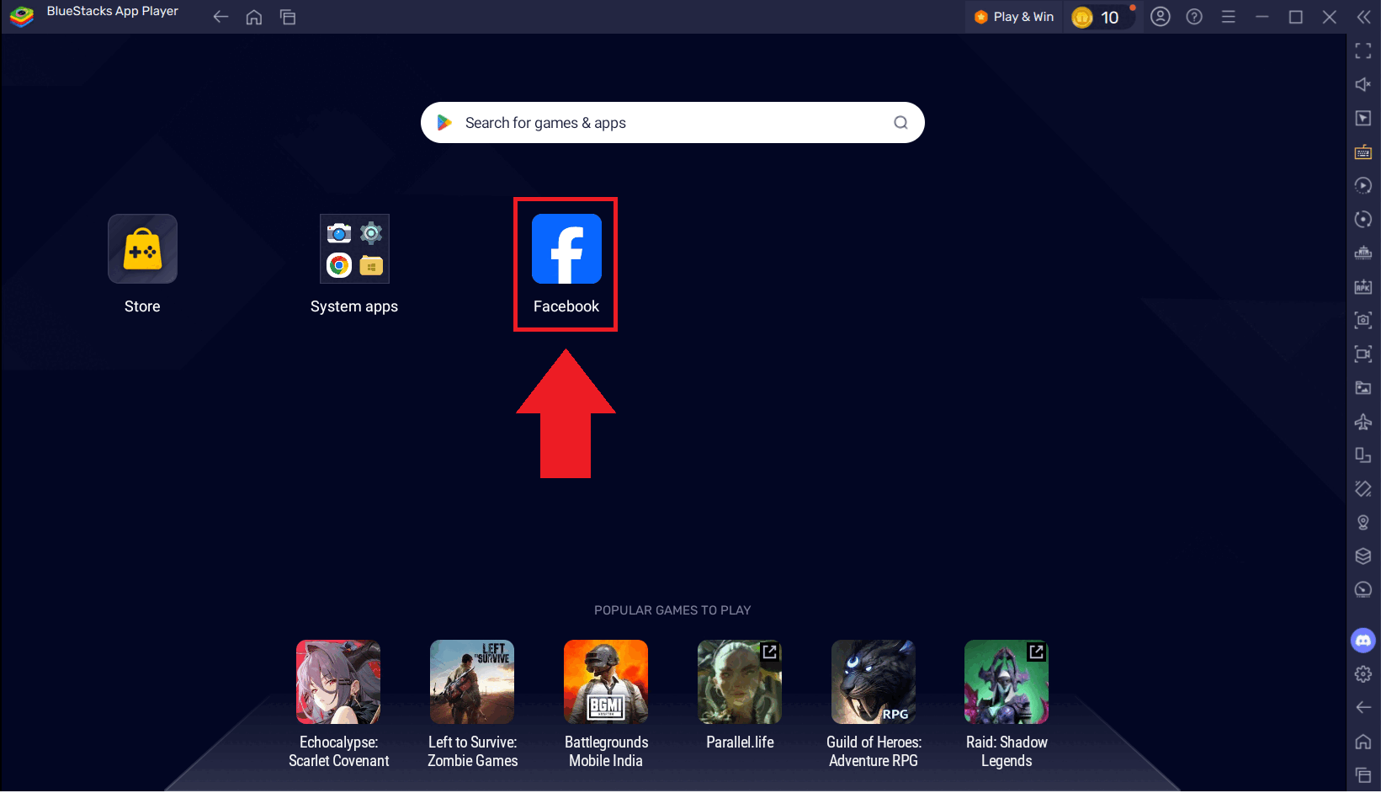Open Left to Survive: Zombie Games
This screenshot has width=1381, height=793.
[x=472, y=682]
